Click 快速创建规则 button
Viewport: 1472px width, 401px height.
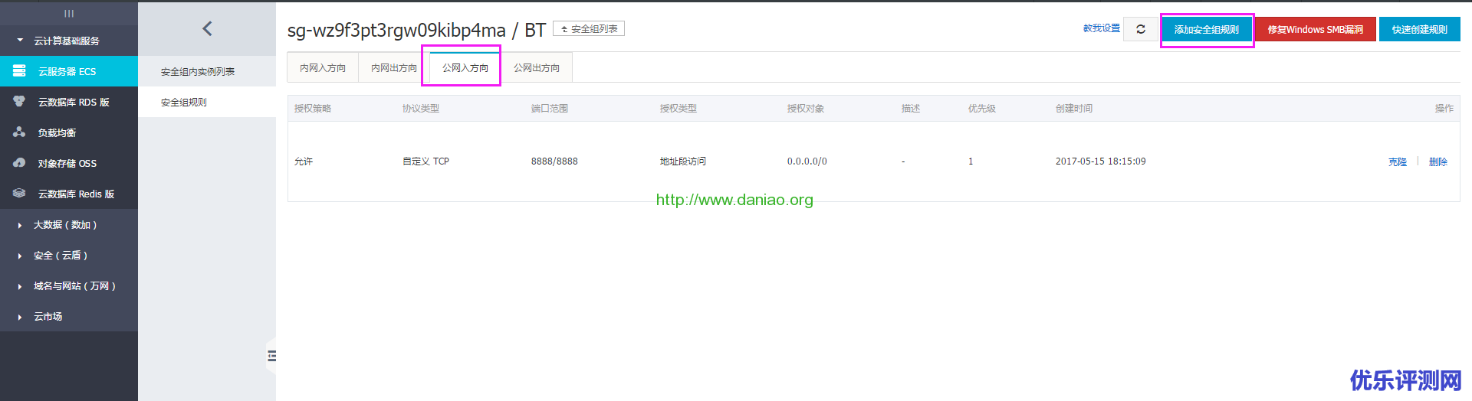tap(1420, 29)
